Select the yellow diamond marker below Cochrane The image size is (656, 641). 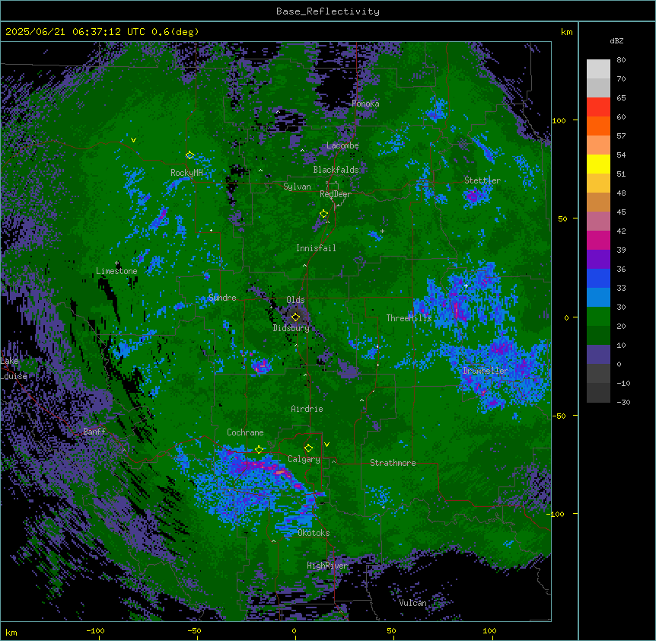pos(259,449)
